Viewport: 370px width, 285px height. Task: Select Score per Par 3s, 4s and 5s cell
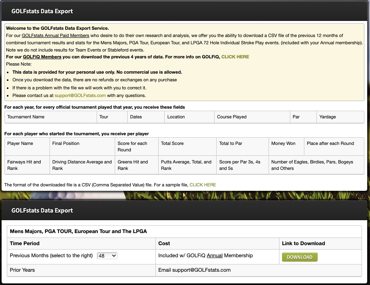click(x=243, y=165)
